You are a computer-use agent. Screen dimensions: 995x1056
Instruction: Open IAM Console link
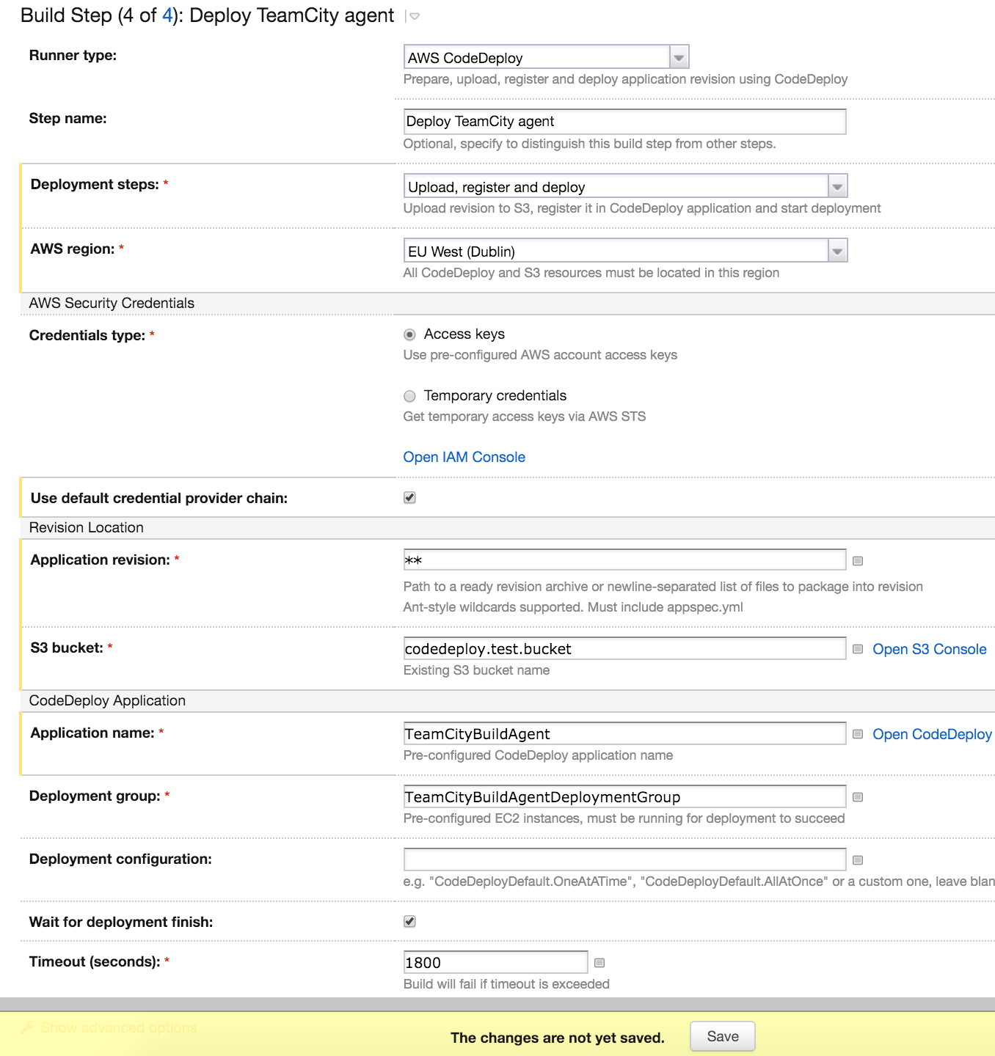click(464, 457)
